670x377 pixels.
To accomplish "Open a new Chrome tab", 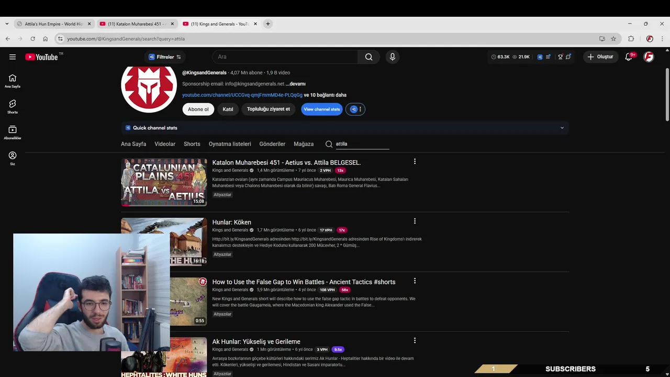I will pos(268,24).
